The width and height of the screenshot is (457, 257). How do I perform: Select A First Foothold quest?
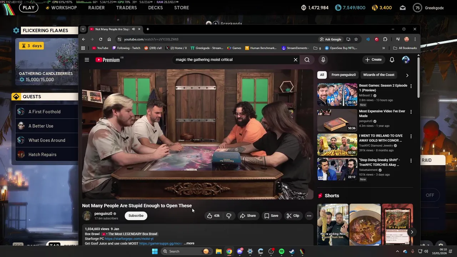point(46,112)
